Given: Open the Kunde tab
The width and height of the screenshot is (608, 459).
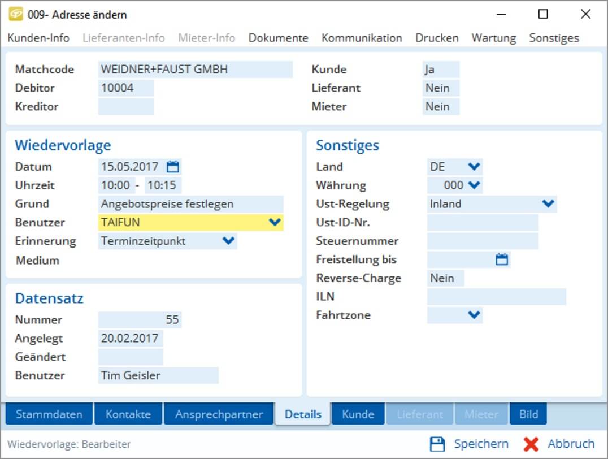Looking at the screenshot, I should tap(358, 414).
